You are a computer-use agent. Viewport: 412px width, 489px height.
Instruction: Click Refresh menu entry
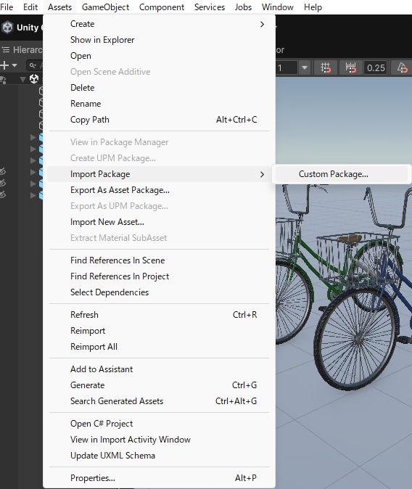click(x=159, y=315)
